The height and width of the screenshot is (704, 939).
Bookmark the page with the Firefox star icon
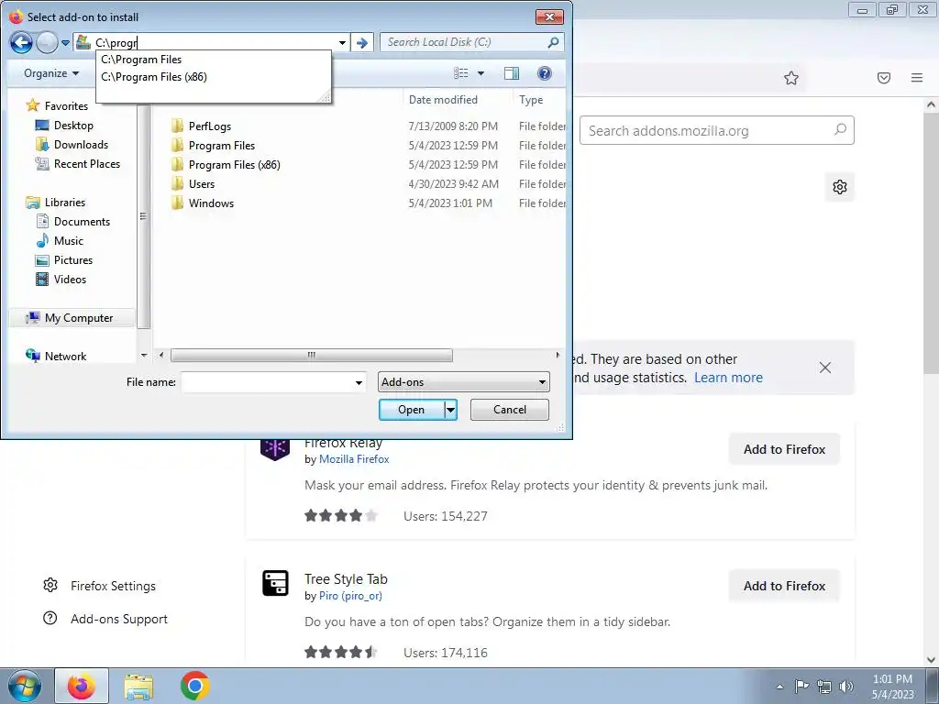[x=791, y=78]
